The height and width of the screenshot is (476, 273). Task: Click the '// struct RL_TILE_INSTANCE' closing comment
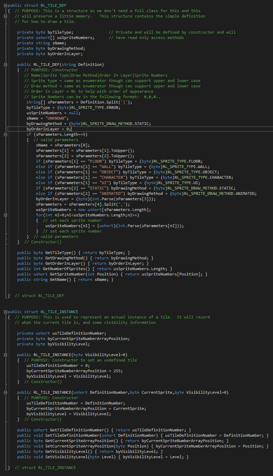(x=45, y=468)
